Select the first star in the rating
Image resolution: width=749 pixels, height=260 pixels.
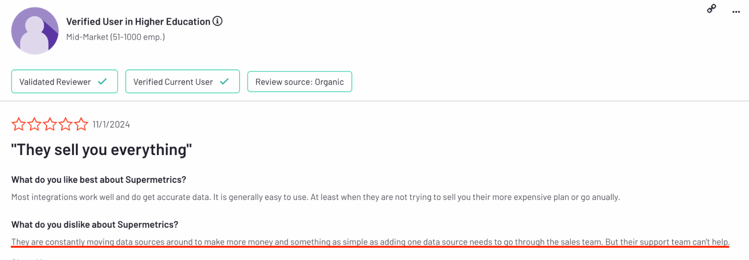[18, 124]
